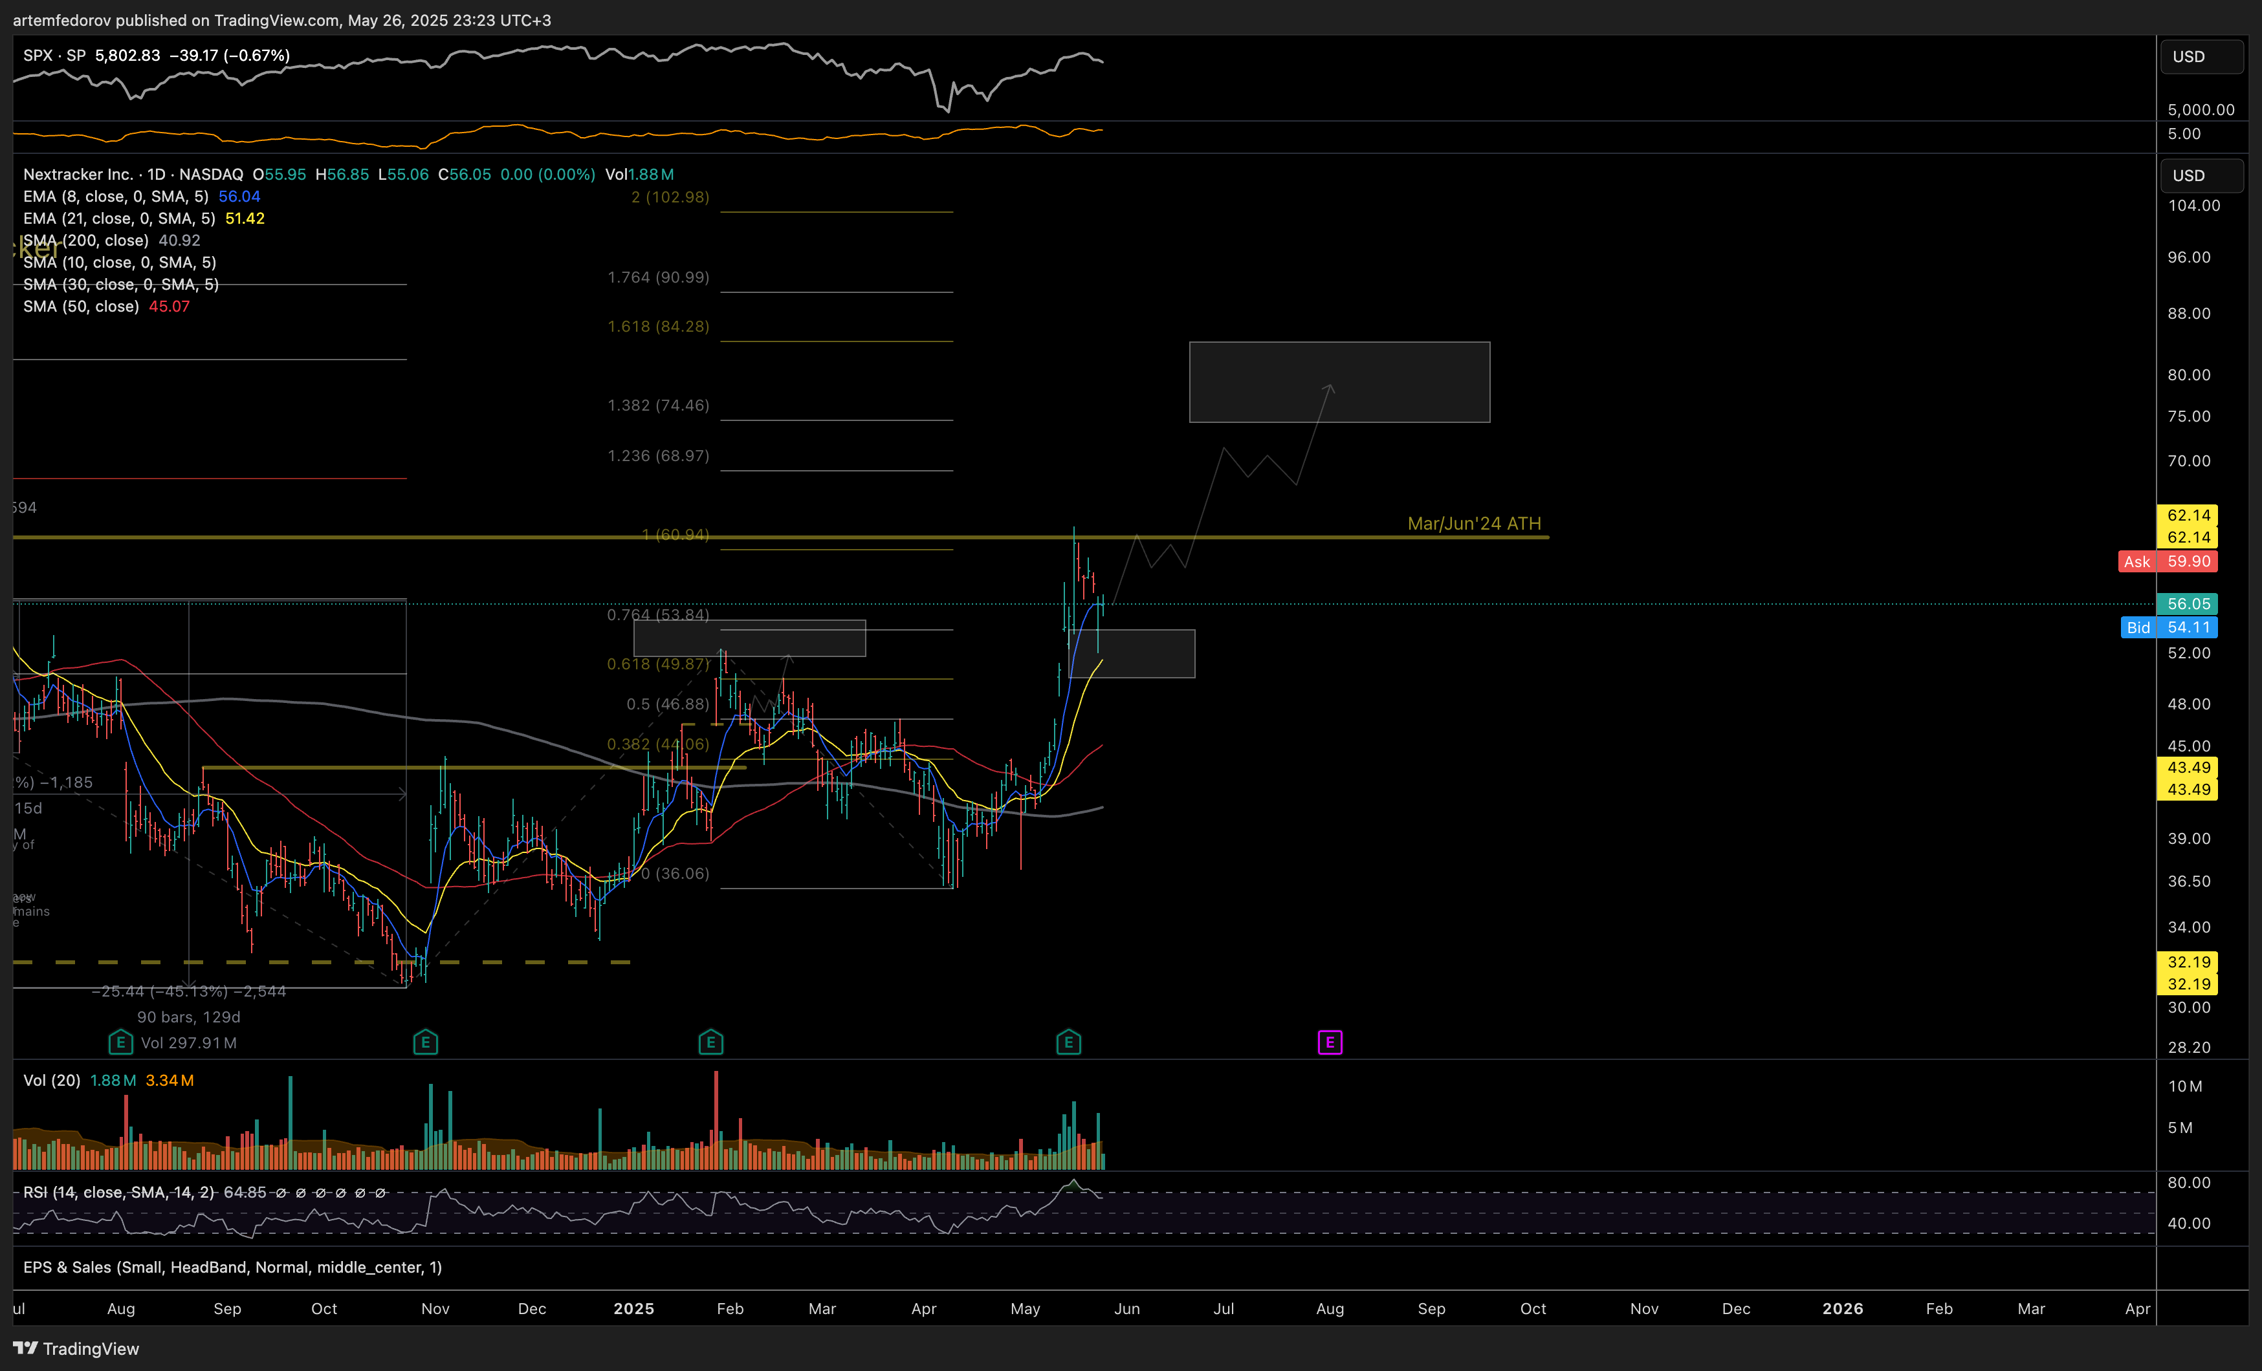Click 104.00 on the price scale

pyautogui.click(x=2194, y=206)
